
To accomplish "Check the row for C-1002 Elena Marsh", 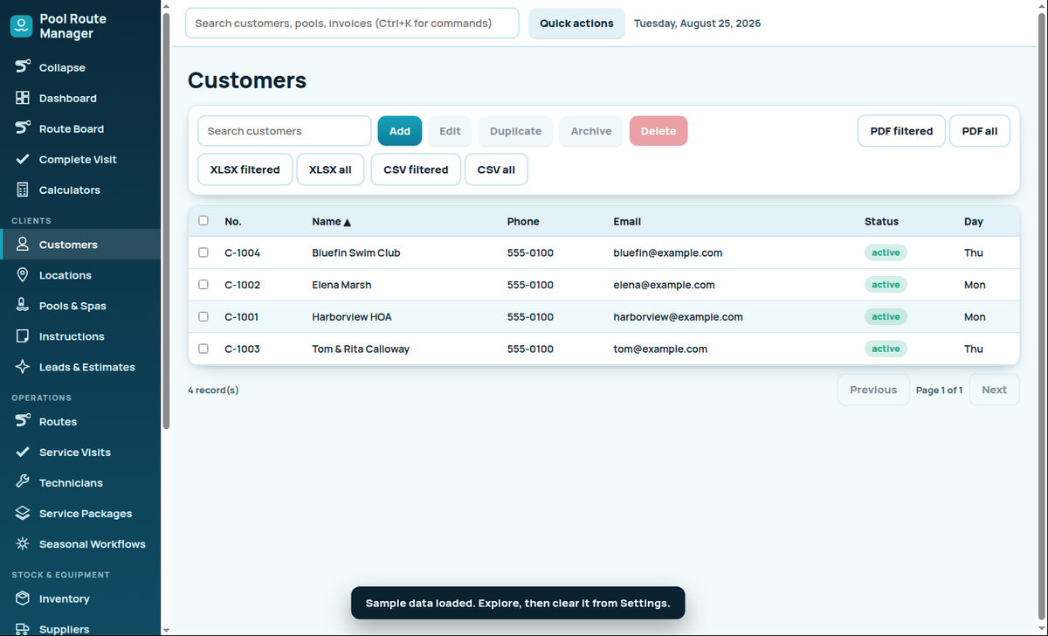I will click(x=203, y=285).
